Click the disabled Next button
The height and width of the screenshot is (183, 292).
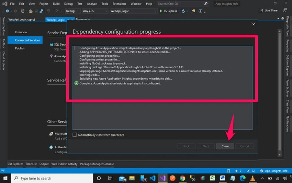click(205, 146)
